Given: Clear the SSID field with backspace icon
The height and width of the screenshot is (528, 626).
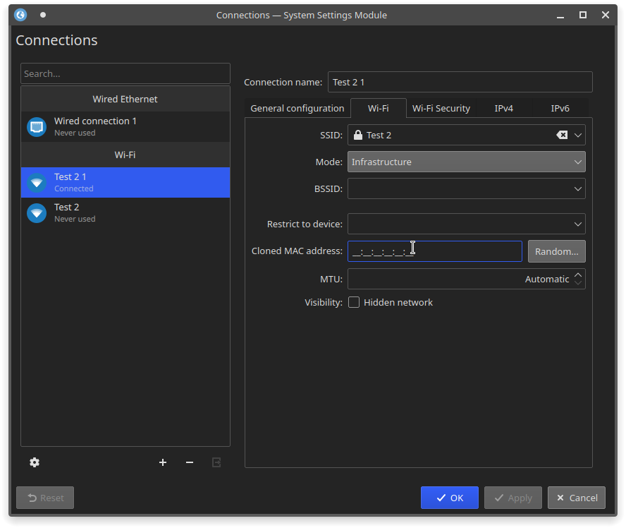Looking at the screenshot, I should [x=562, y=135].
